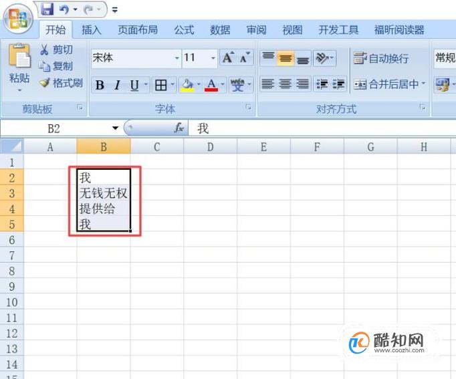Toggle underline formatting
The image size is (456, 379).
[x=134, y=85]
